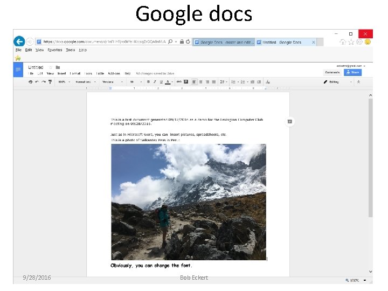Click the Print icon in Docs toolbar
Viewport: 388px width, 291px height.
(x=30, y=82)
